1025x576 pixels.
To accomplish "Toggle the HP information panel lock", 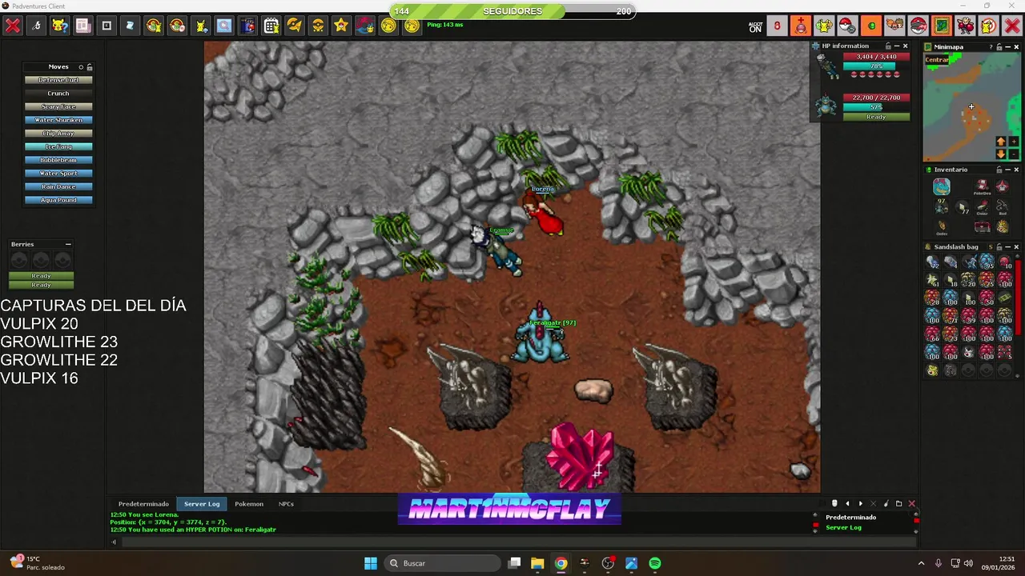I will (888, 46).
